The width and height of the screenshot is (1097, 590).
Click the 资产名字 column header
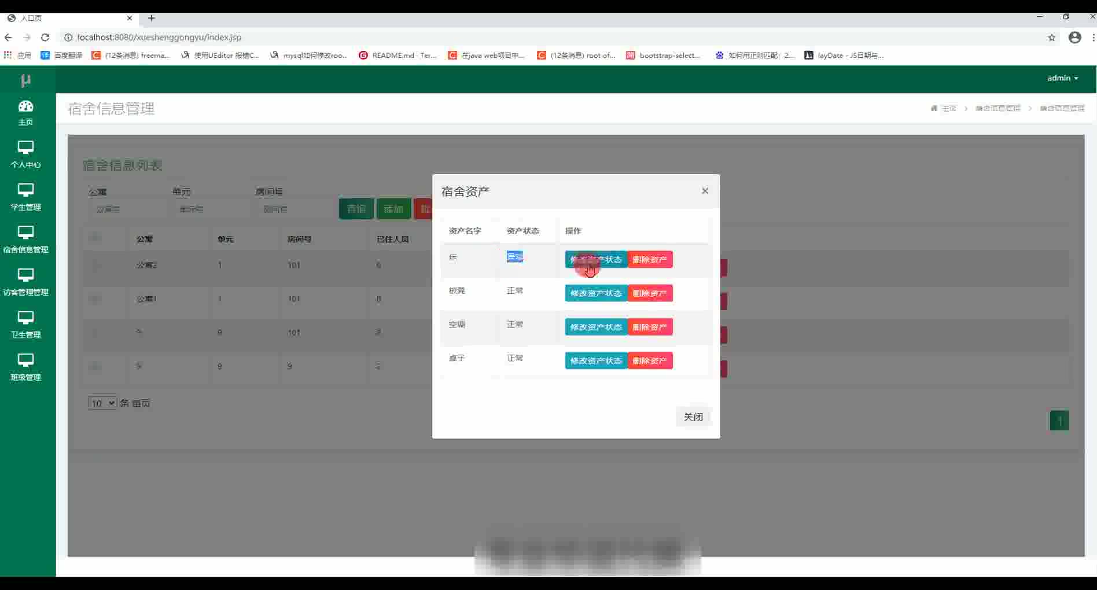click(465, 231)
